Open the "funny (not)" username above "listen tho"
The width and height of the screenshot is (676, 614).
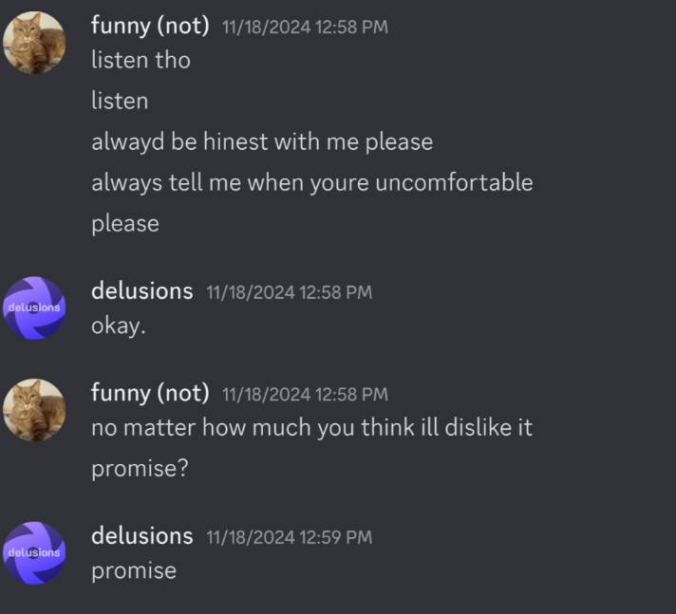click(150, 26)
